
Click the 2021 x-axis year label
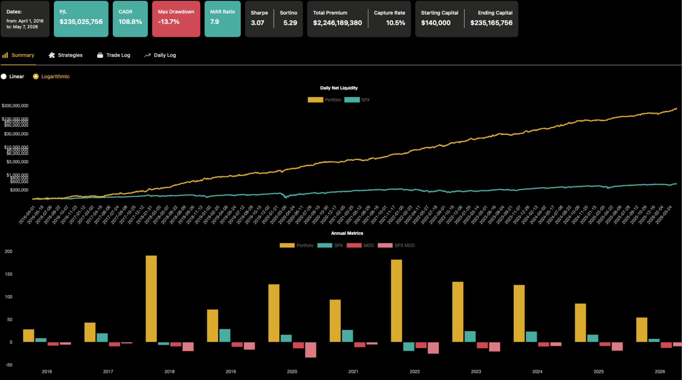pyautogui.click(x=353, y=371)
